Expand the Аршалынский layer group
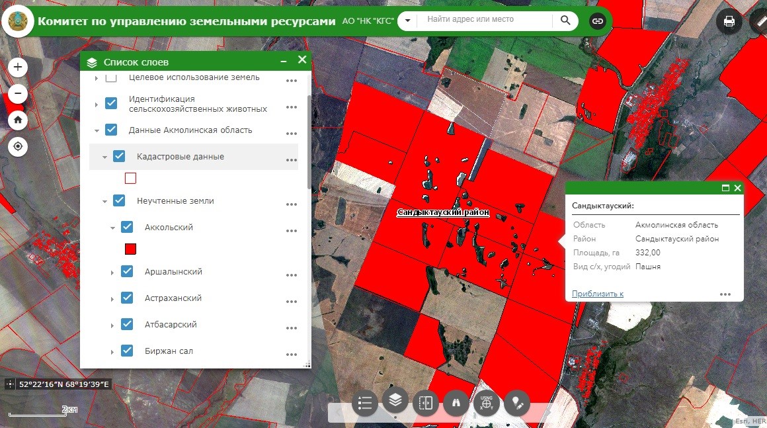Screen dimensions: 767x428 click(112, 273)
